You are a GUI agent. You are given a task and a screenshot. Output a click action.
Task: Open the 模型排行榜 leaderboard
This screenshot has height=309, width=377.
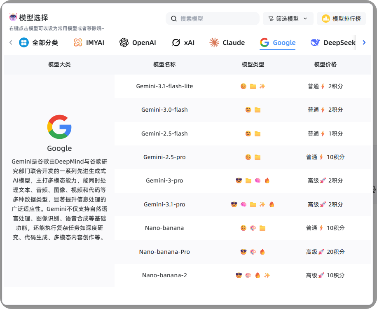click(x=341, y=19)
